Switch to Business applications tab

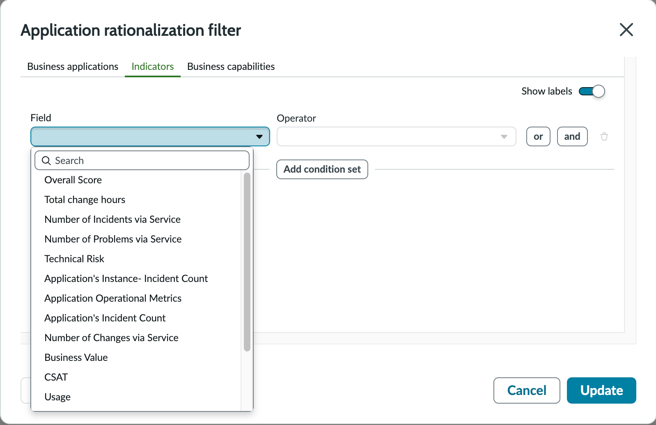click(x=73, y=67)
